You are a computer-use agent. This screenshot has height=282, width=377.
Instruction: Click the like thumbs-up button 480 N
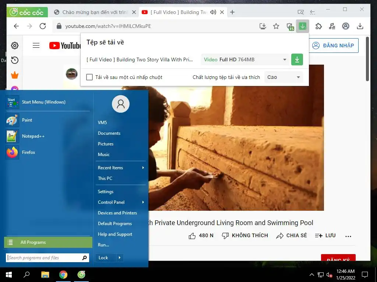pyautogui.click(x=201, y=235)
